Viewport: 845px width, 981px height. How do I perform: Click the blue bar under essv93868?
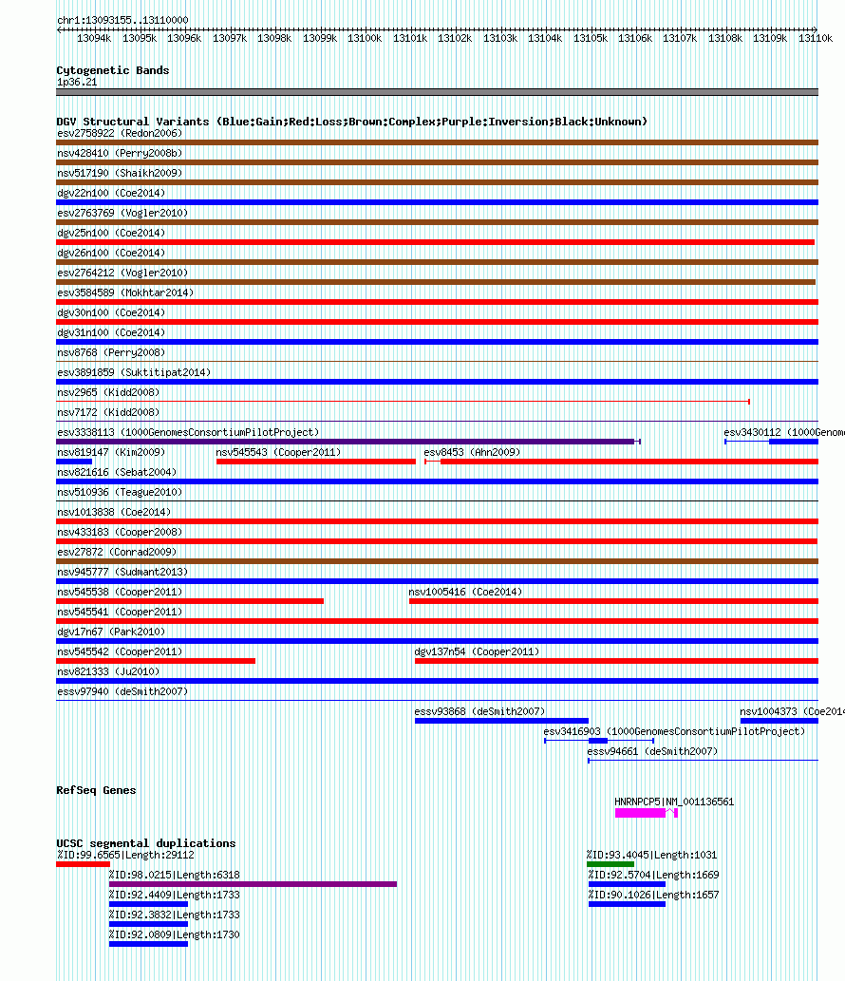pos(501,722)
